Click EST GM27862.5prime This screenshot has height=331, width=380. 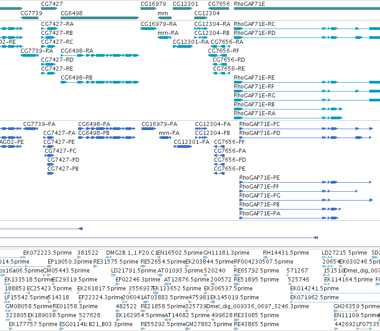[x=209, y=324]
